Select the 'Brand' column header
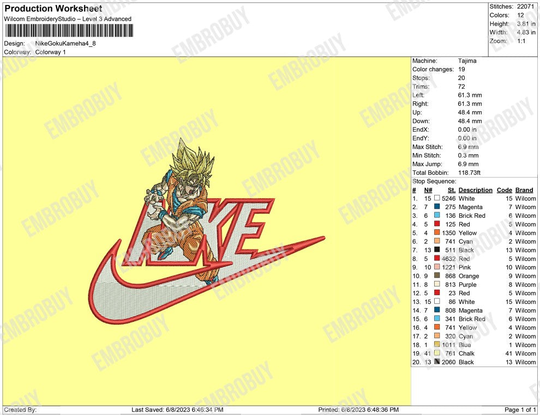Viewport: 540px width, 415px height. 524,190
